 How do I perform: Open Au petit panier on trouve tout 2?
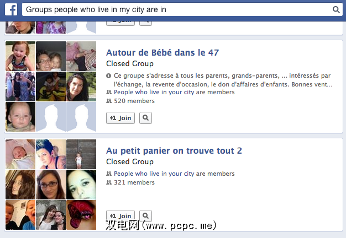point(174,150)
